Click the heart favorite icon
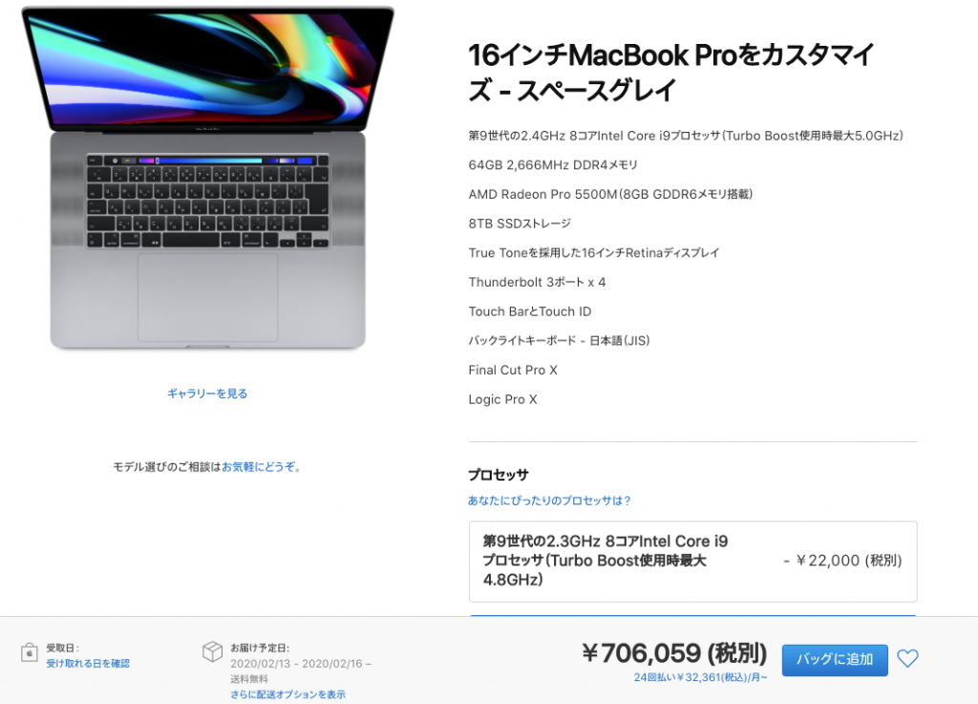This screenshot has height=704, width=978. point(907,658)
